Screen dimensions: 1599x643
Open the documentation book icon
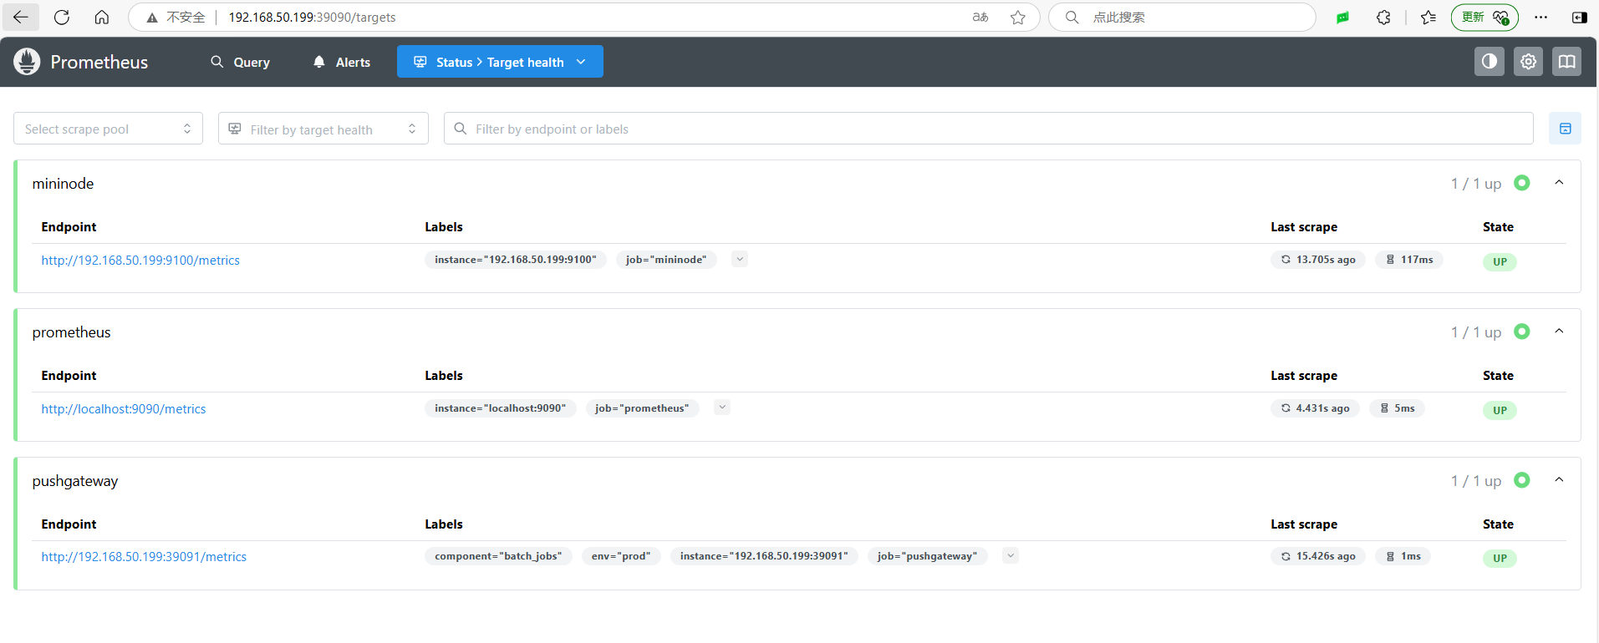click(1566, 62)
